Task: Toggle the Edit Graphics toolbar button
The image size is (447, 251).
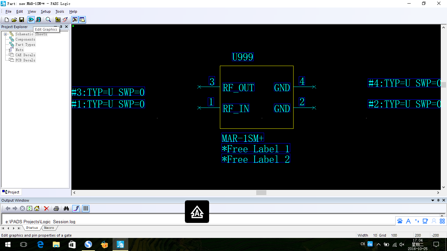Action: click(x=31, y=20)
